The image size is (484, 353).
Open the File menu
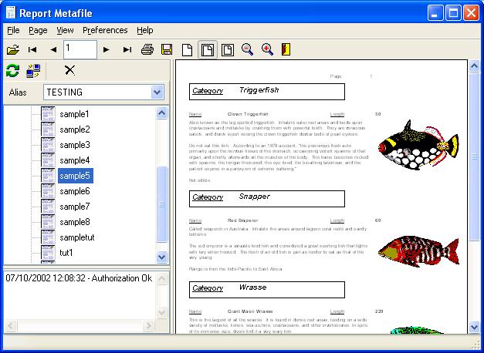pyautogui.click(x=13, y=30)
